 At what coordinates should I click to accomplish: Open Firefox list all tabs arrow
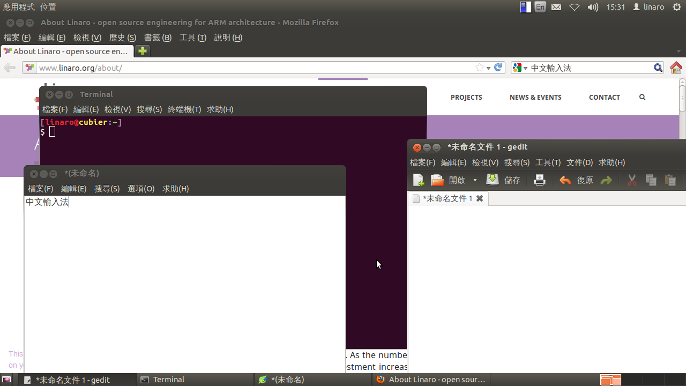(678, 51)
